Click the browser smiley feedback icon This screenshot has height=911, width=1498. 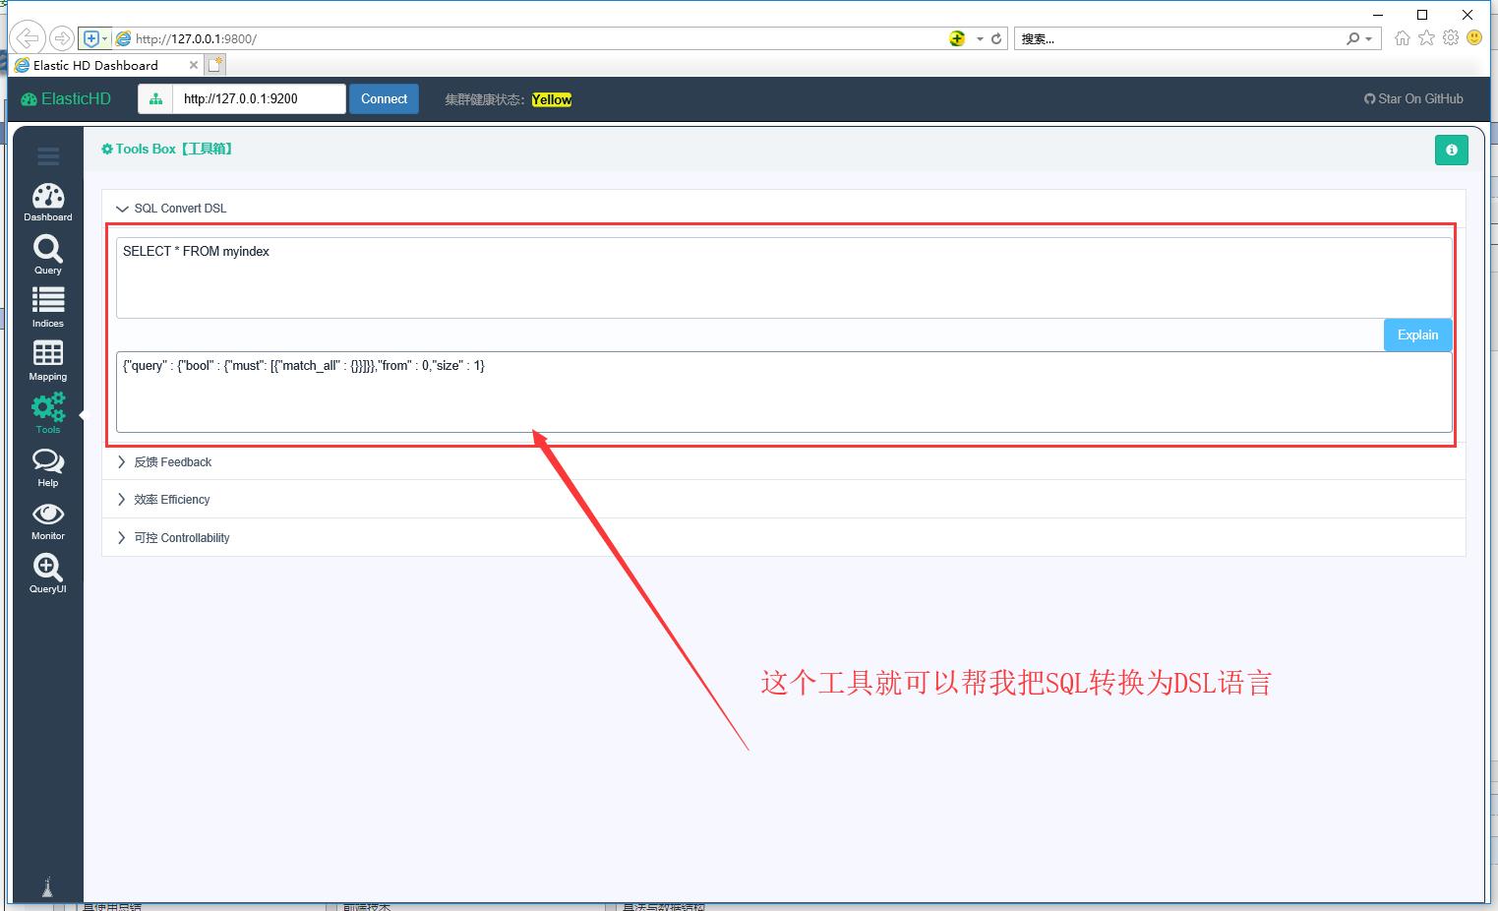[1474, 37]
